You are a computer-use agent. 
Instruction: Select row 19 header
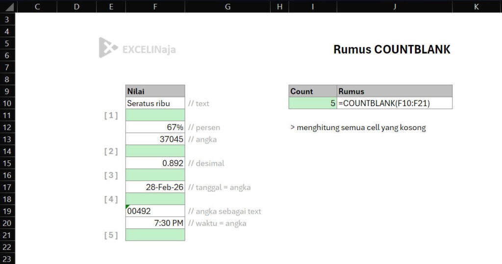(7, 211)
